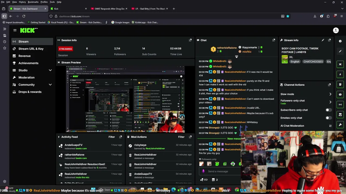Open Drops & rewards page
Viewport: 346px width, 194px height.
(x=32, y=92)
